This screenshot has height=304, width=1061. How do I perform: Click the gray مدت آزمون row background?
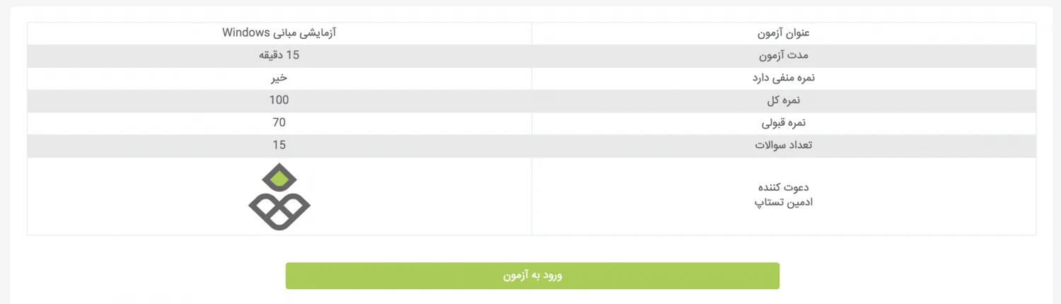[x=531, y=56]
